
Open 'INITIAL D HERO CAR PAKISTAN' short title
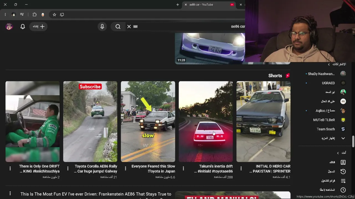(x=270, y=169)
